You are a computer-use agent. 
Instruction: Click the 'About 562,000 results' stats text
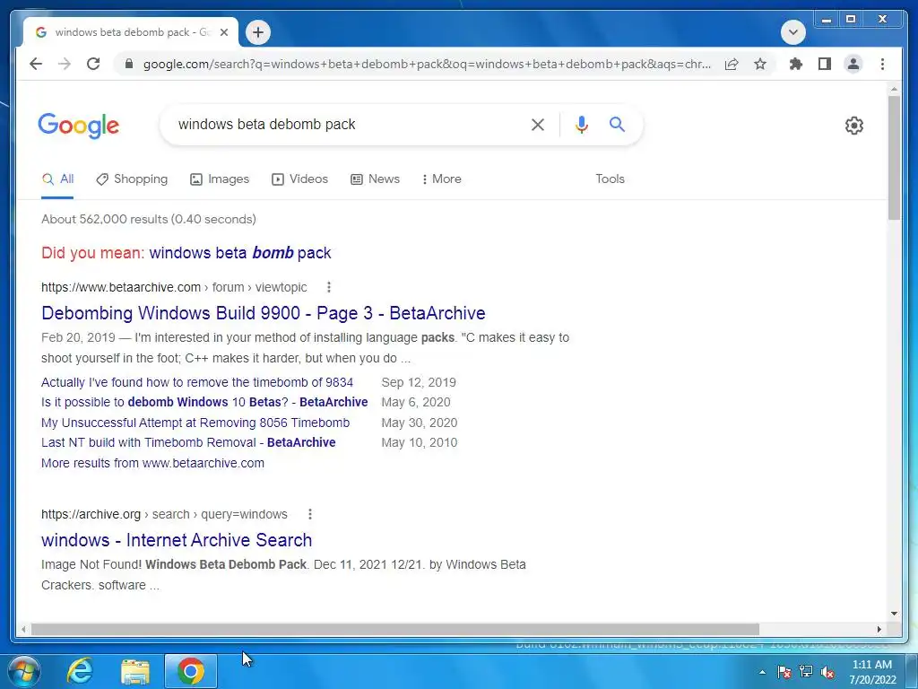[149, 219]
